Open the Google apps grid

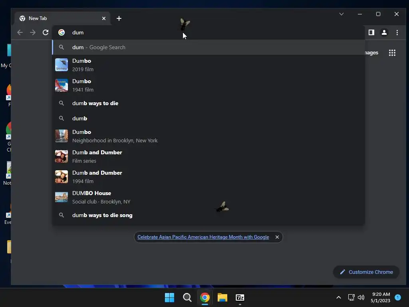coord(392,53)
